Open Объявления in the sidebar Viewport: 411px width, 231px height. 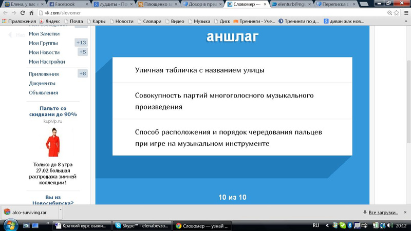(43, 93)
